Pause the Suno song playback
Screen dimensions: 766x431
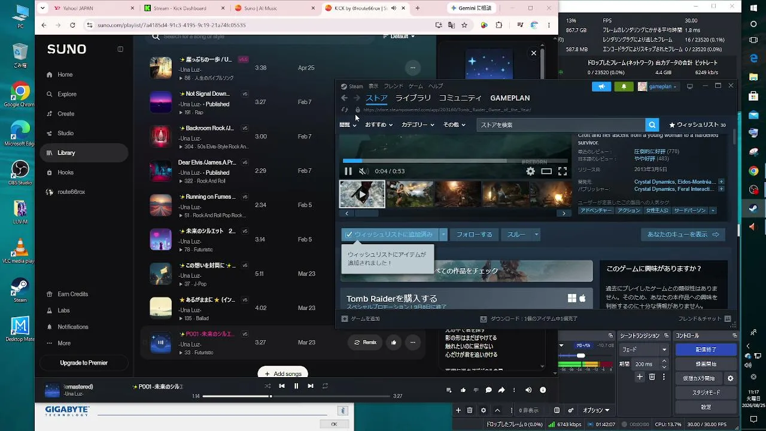(x=296, y=386)
